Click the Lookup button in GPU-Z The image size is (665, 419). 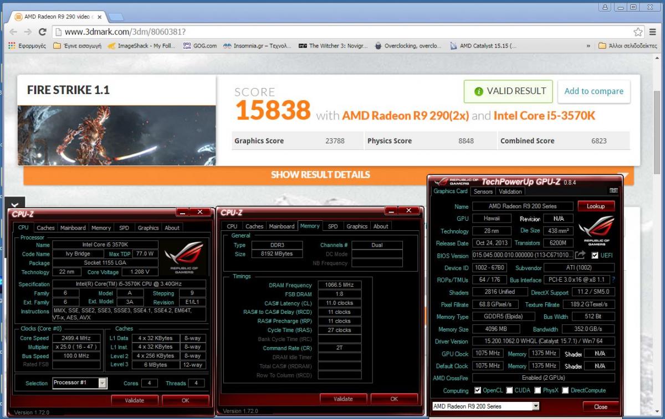(x=596, y=206)
